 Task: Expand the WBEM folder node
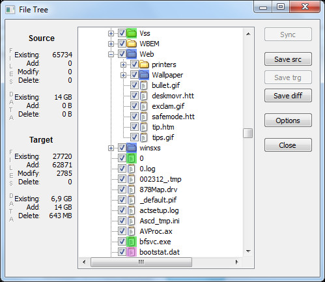click(x=111, y=44)
